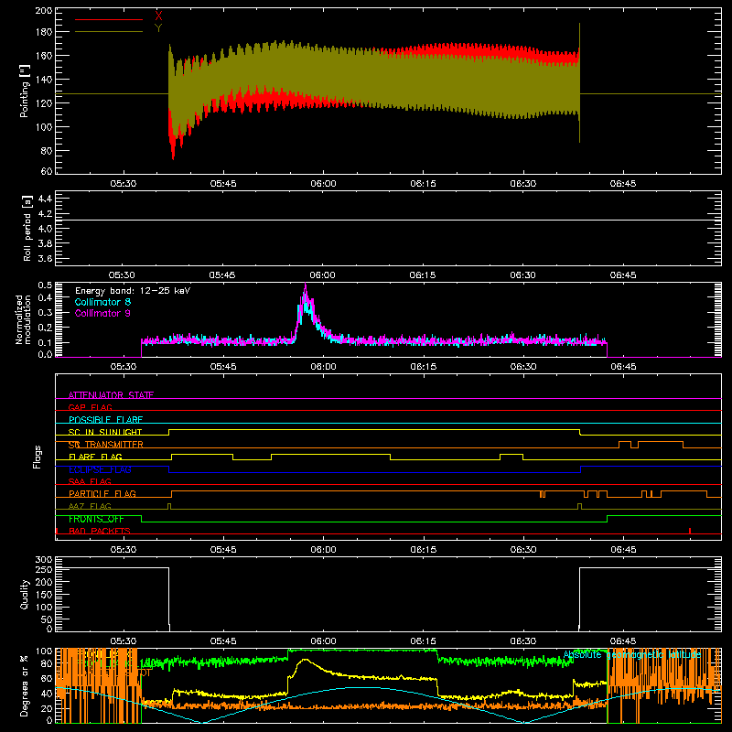Click the horizontal white roll period line

coord(388,220)
